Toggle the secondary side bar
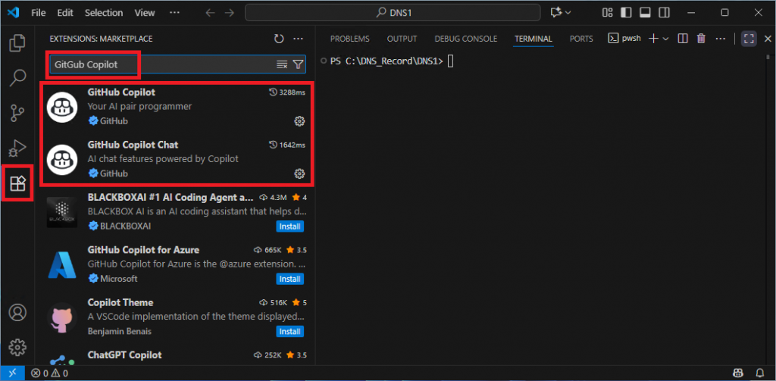Viewport: 776px width, 381px height. (x=663, y=12)
